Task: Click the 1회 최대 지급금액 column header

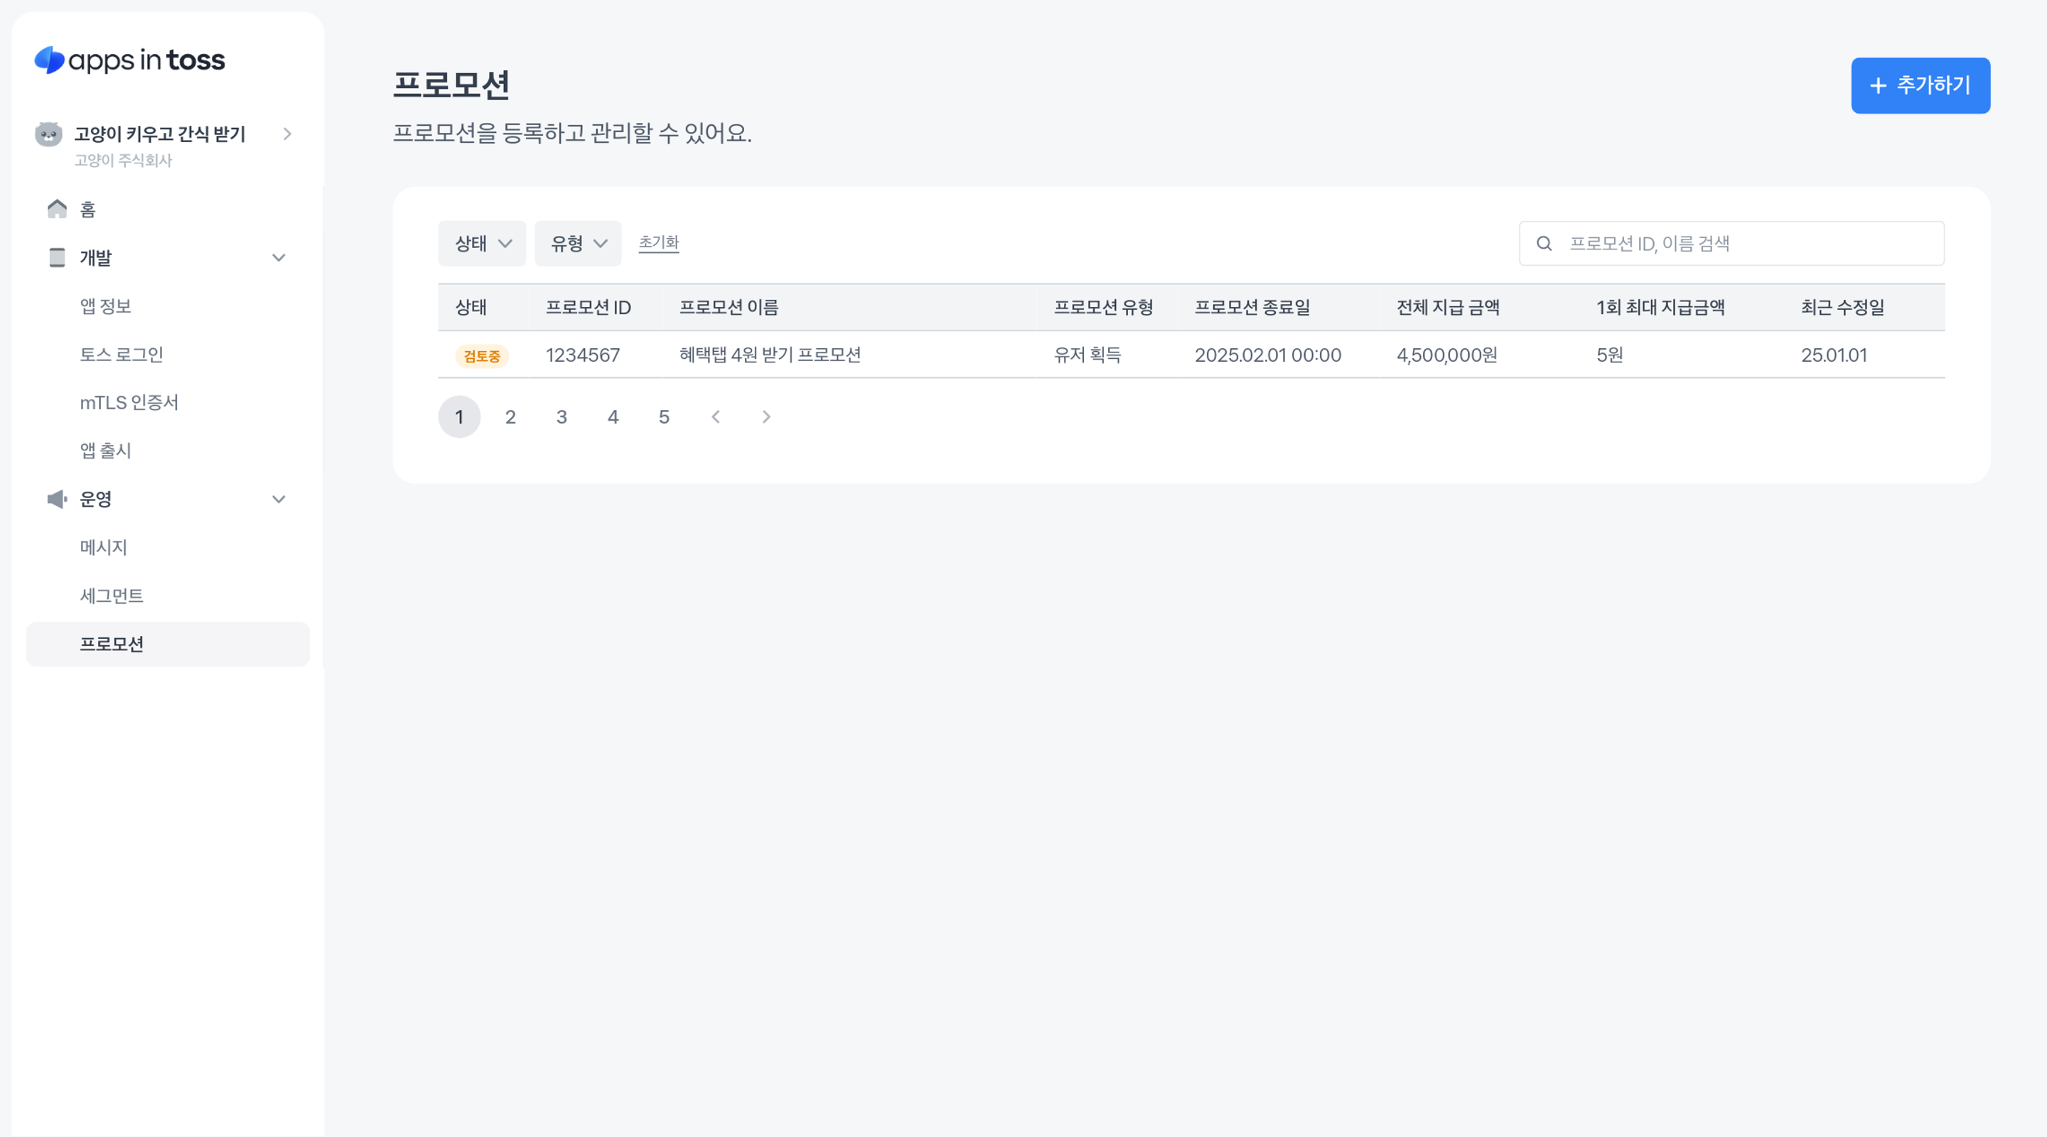Action: (1661, 308)
